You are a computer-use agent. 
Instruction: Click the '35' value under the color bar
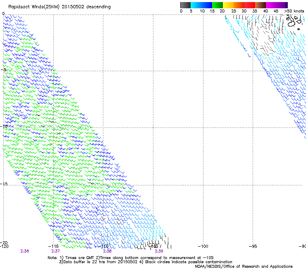click(x=255, y=11)
